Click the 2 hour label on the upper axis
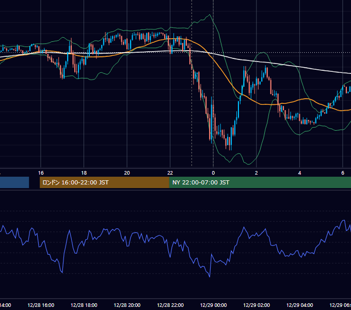This screenshot has width=351, height=310. pos(257,173)
